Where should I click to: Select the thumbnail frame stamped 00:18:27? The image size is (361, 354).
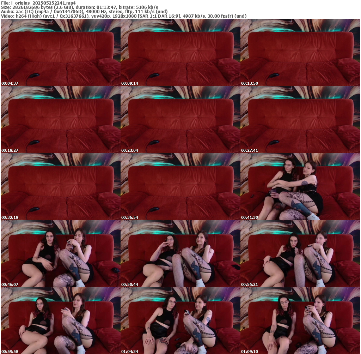[x=61, y=119]
